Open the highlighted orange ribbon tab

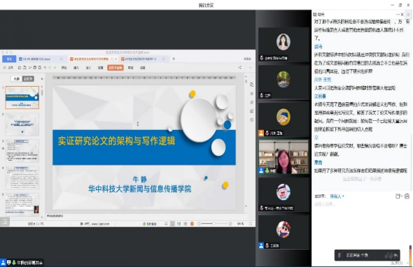point(115,68)
